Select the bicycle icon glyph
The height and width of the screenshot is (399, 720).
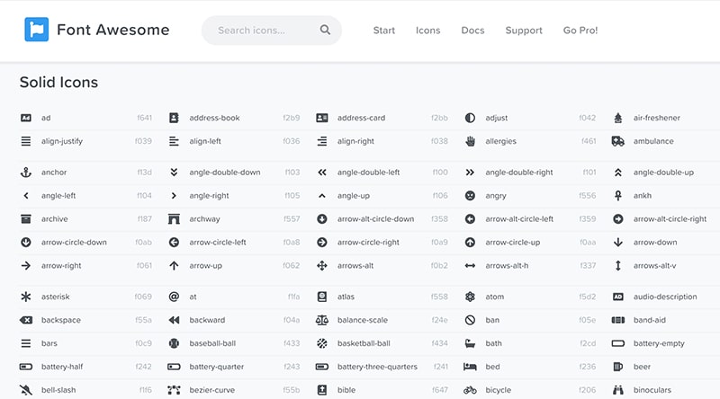click(x=470, y=390)
